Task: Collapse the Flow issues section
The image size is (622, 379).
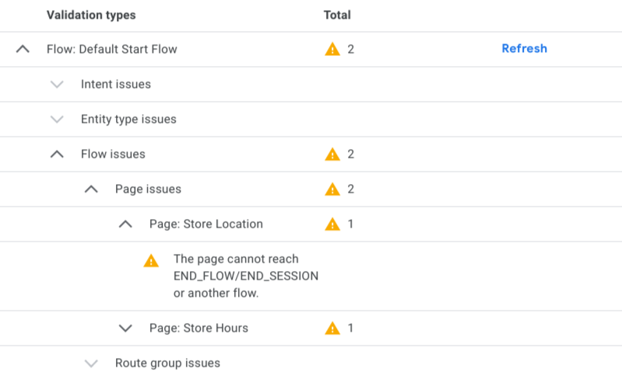Action: (x=57, y=154)
